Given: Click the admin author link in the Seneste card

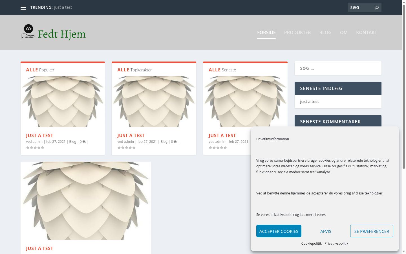Looking at the screenshot, I should (x=220, y=142).
